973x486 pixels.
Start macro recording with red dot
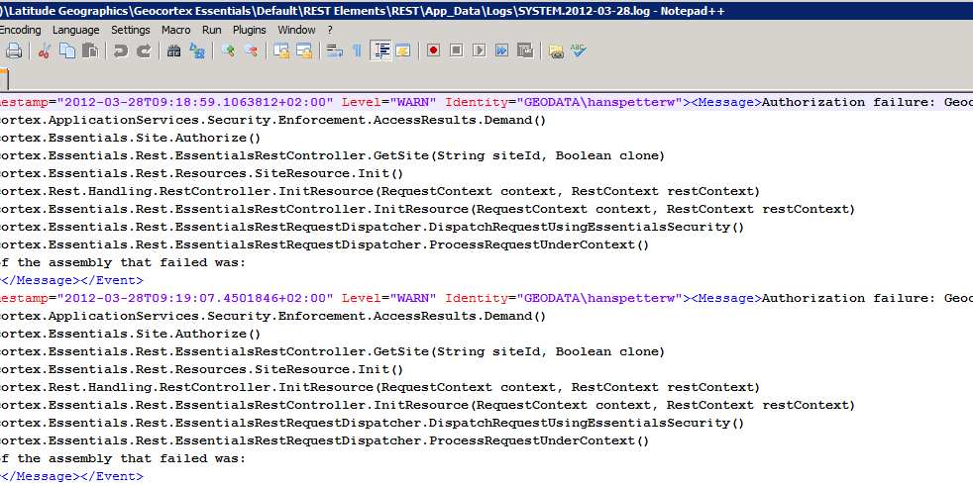click(434, 50)
